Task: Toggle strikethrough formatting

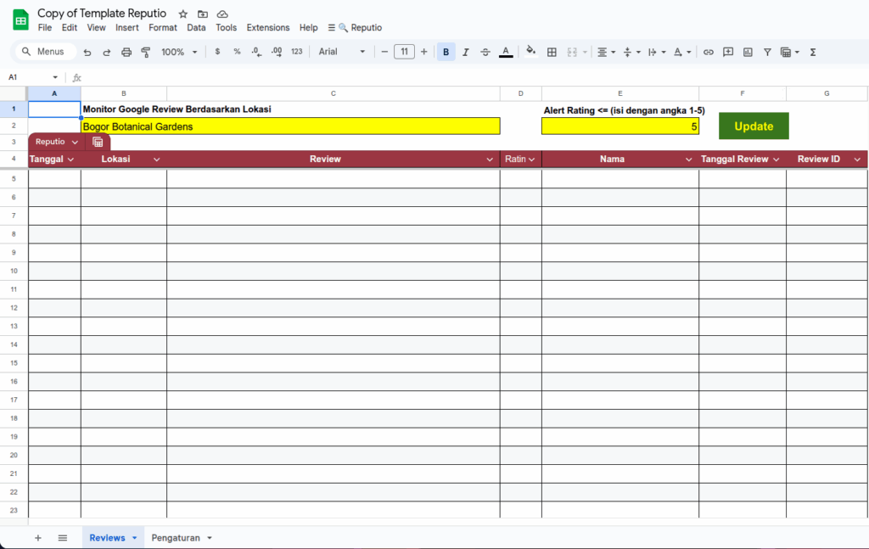Action: (x=485, y=52)
